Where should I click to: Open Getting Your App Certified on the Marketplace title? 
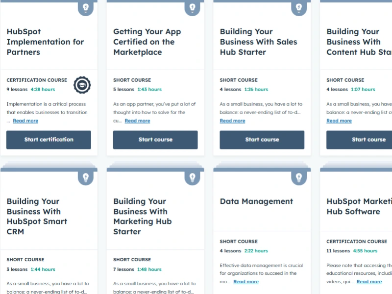[x=147, y=42]
